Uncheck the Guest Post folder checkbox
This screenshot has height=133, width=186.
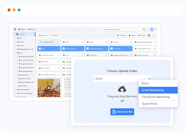point(112,49)
